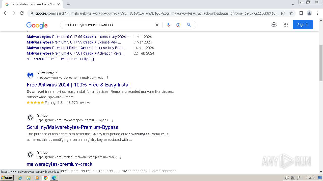Open Malwarebytes Premium 5.0.17.99 Crack 1 Mar result
The width and height of the screenshot is (323, 181).
(78, 37)
